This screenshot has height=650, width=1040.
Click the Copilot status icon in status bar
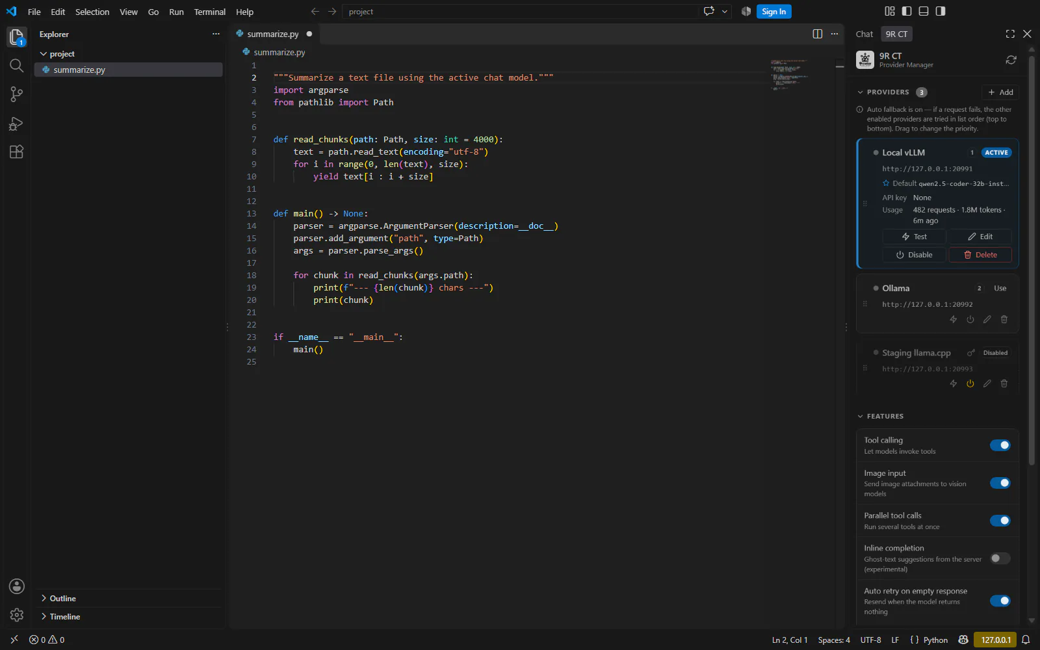point(963,640)
